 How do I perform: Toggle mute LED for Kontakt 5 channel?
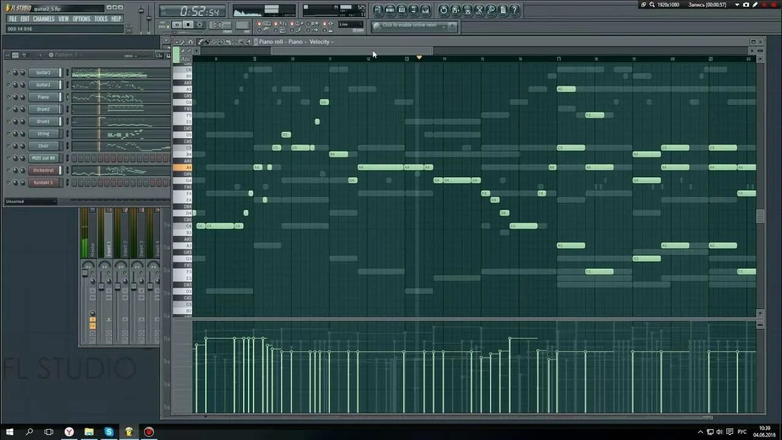coord(9,183)
